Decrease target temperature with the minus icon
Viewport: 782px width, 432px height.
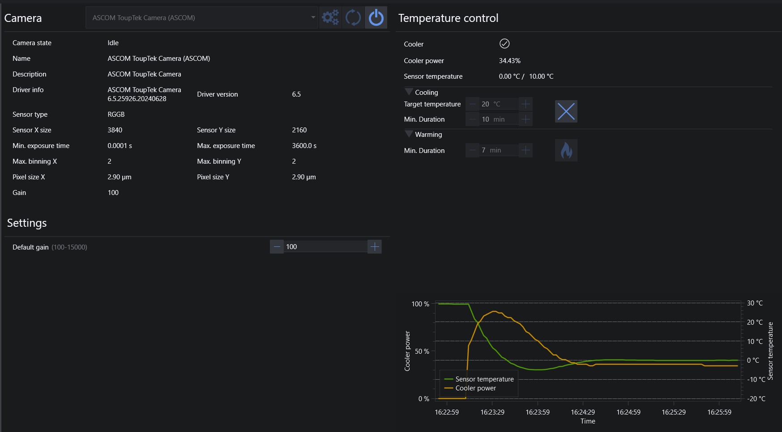[x=472, y=104]
